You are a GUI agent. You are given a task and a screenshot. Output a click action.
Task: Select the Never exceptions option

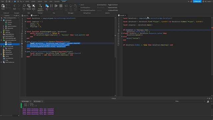[x=82, y=5]
